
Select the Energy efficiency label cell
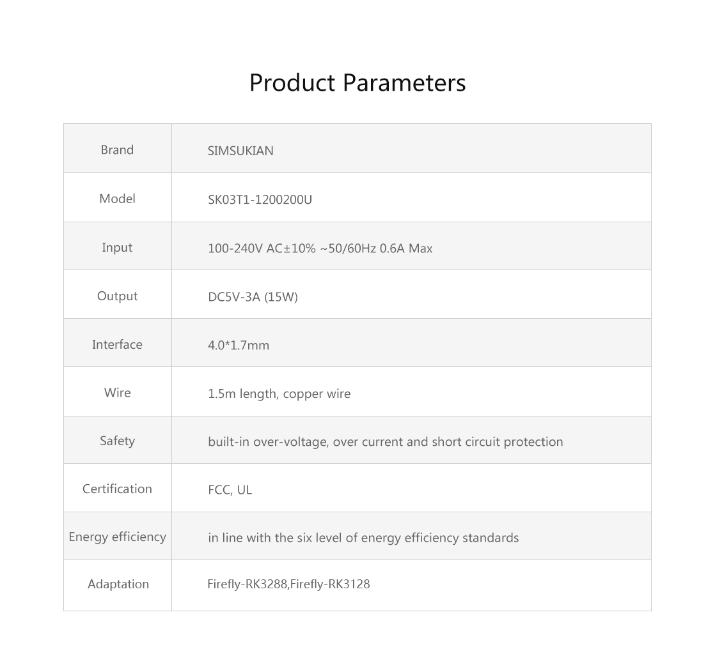pyautogui.click(x=118, y=536)
